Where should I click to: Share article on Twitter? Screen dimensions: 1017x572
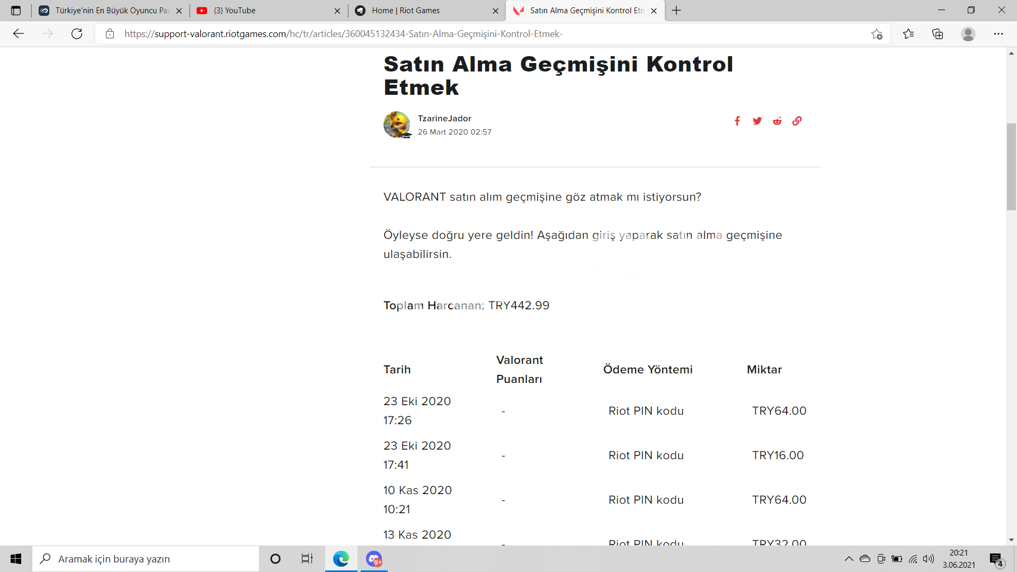point(757,121)
